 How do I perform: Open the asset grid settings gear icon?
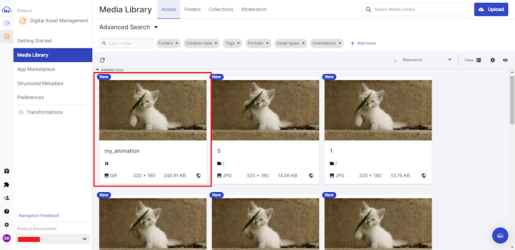pyautogui.click(x=492, y=60)
